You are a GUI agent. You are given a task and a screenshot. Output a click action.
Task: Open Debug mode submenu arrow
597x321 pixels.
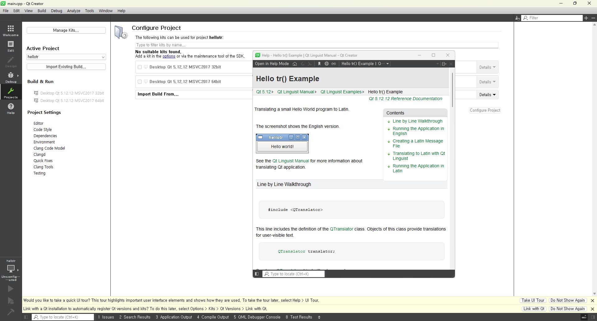point(18,76)
